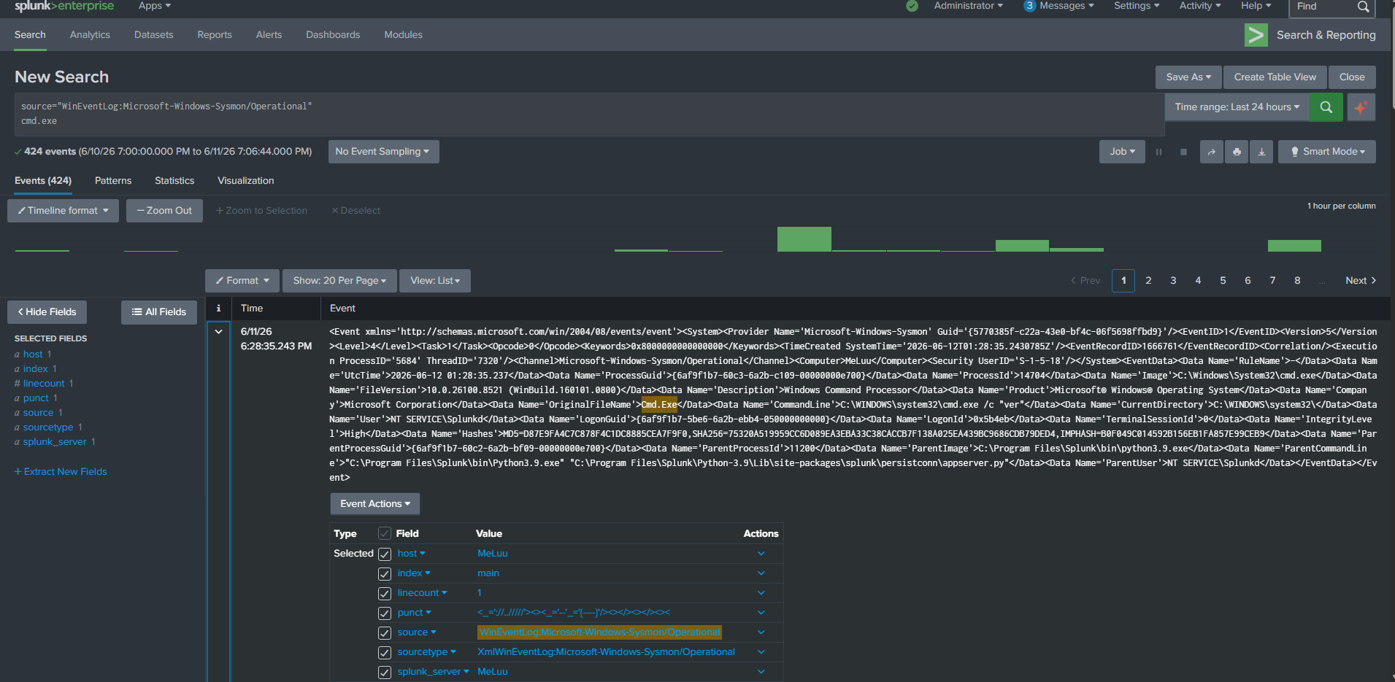Uncheck the splunk_server field checkbox
Viewport: 1395px width, 682px height.
click(385, 673)
